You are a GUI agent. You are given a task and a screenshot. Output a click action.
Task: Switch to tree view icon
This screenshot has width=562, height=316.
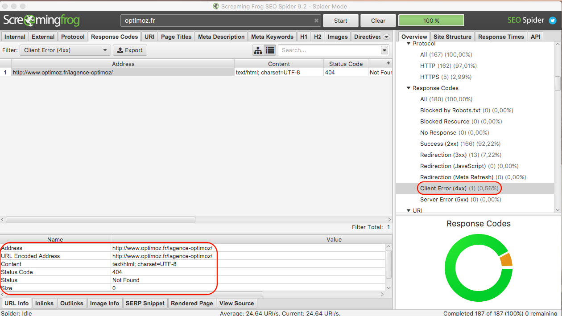click(x=258, y=50)
